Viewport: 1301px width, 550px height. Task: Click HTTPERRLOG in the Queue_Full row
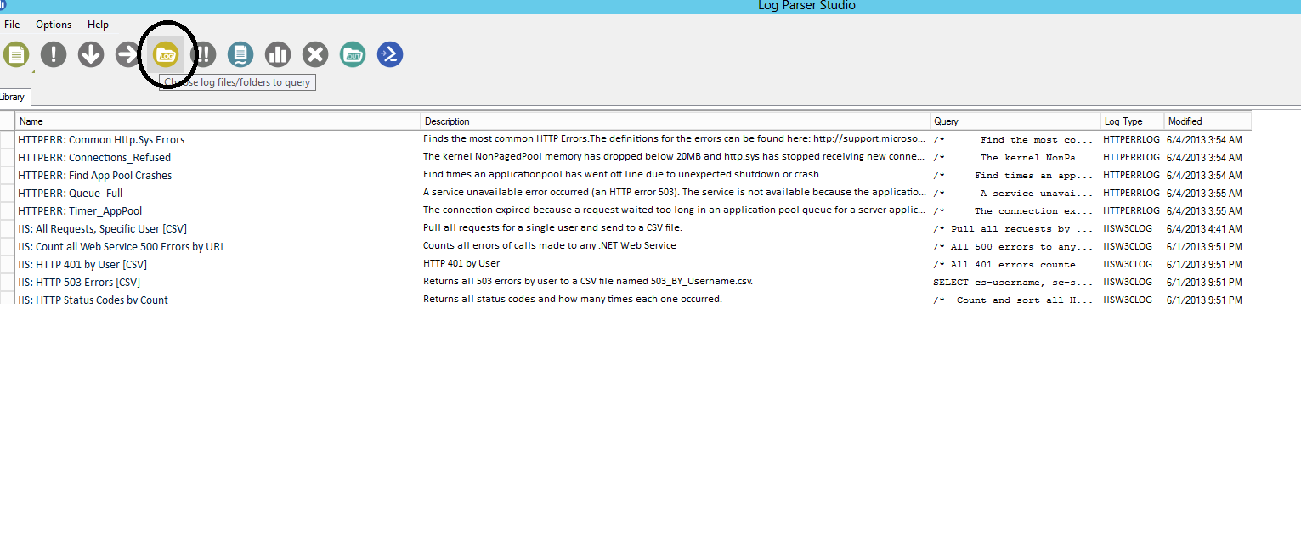coord(1131,193)
